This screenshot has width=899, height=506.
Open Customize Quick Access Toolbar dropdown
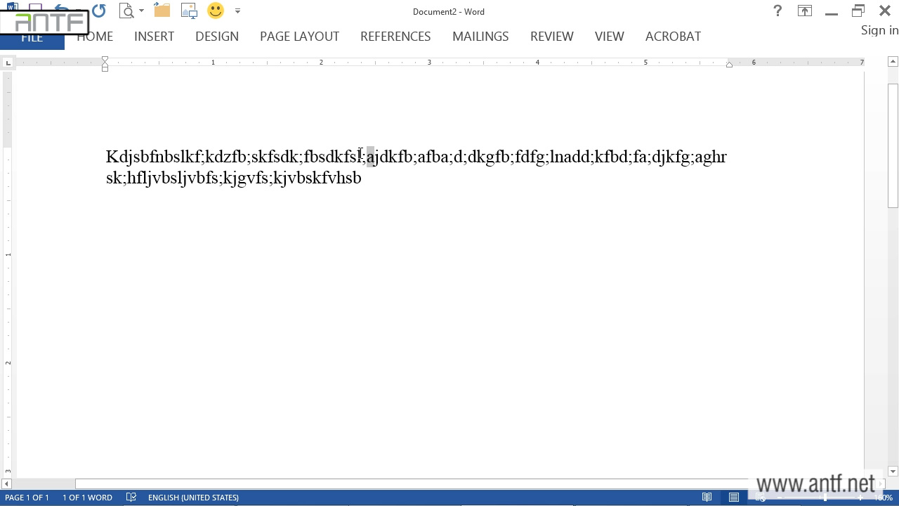click(237, 11)
